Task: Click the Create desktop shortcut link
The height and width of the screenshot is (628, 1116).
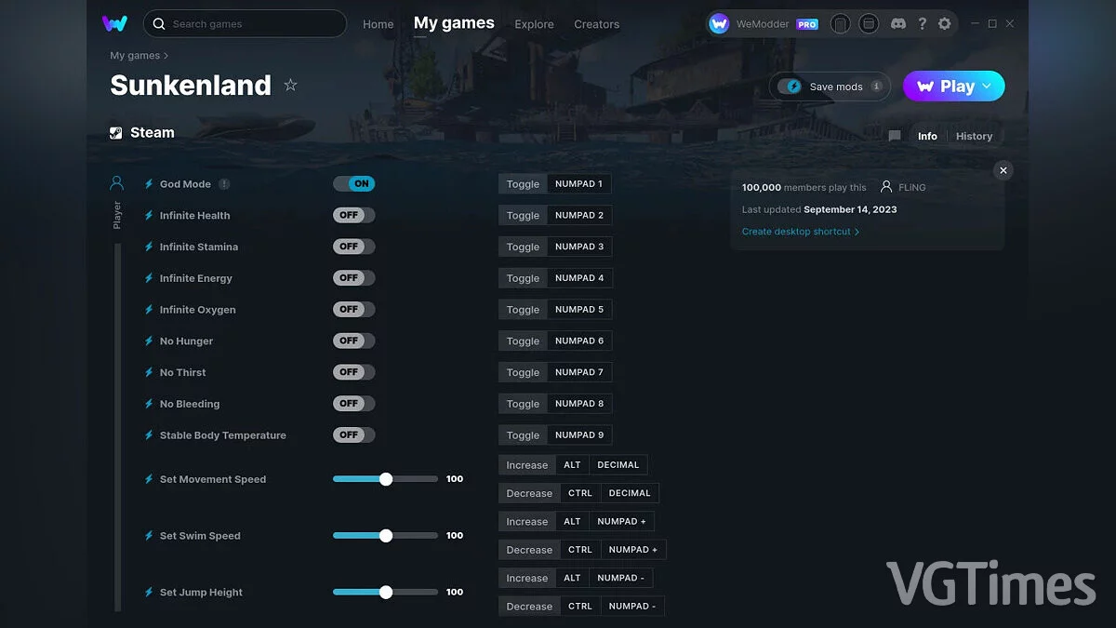Action: point(797,231)
